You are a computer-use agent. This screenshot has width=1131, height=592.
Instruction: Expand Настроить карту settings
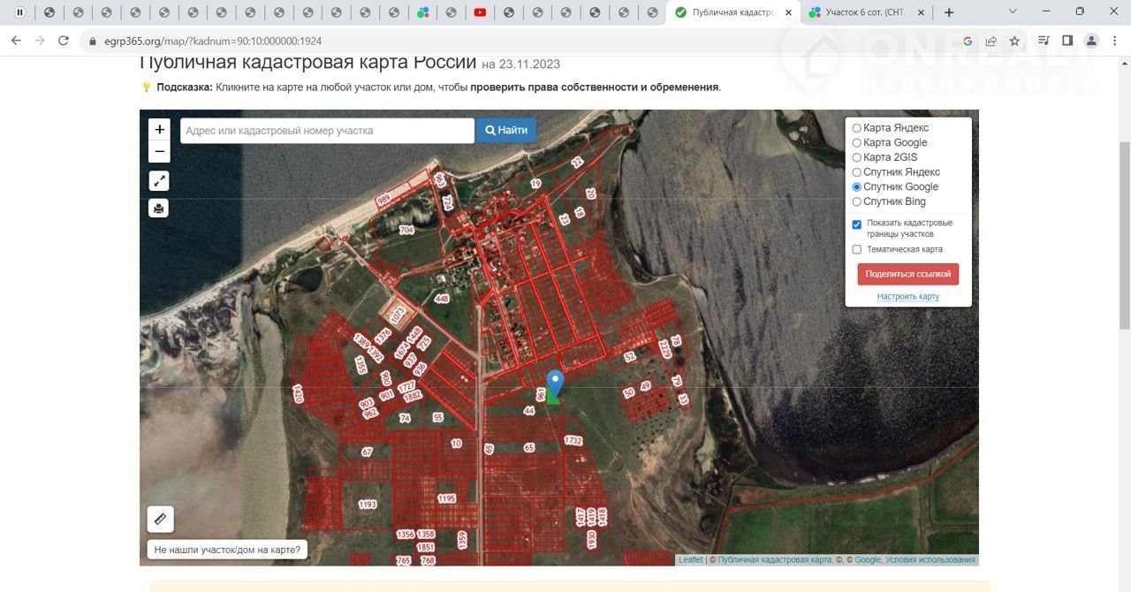(907, 296)
